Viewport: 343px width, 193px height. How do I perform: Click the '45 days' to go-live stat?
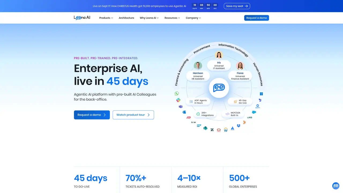pos(91,178)
